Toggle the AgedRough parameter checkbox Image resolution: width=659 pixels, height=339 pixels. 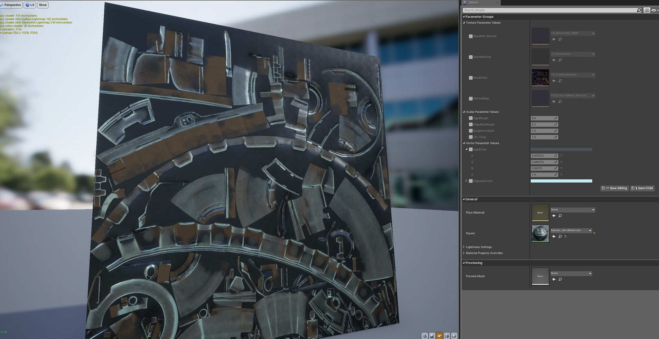coord(471,118)
